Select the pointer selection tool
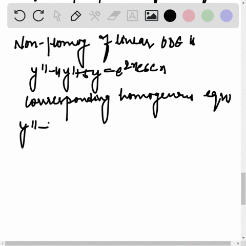This screenshot has width=246, height=246. 57,15
